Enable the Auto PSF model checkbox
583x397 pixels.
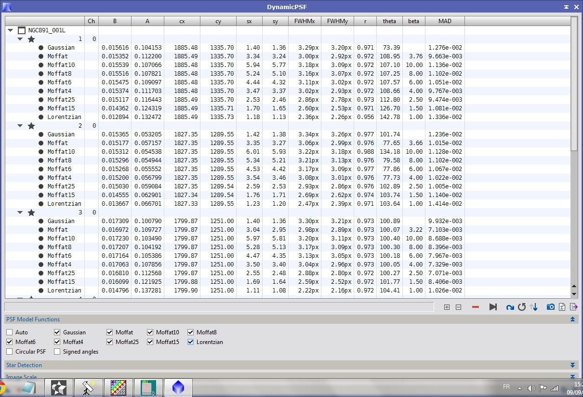click(9, 332)
